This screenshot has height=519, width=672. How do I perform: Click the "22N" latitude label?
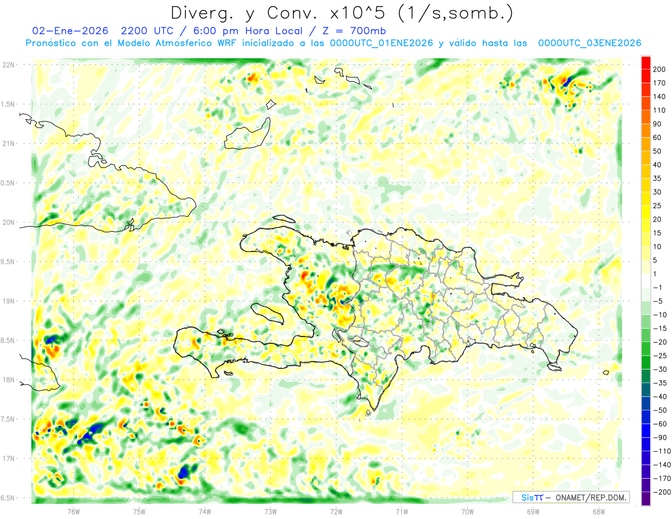pos(8,64)
